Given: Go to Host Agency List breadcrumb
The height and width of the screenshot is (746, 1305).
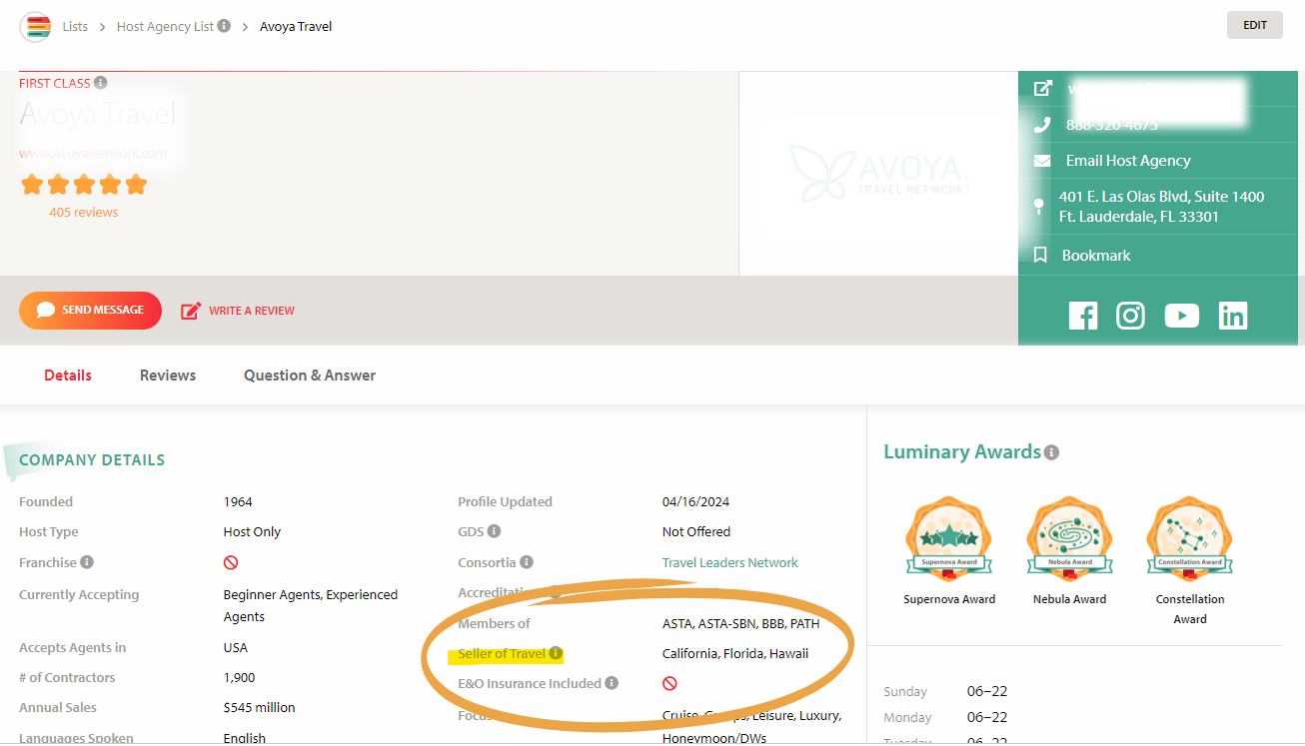Looking at the screenshot, I should tap(165, 27).
